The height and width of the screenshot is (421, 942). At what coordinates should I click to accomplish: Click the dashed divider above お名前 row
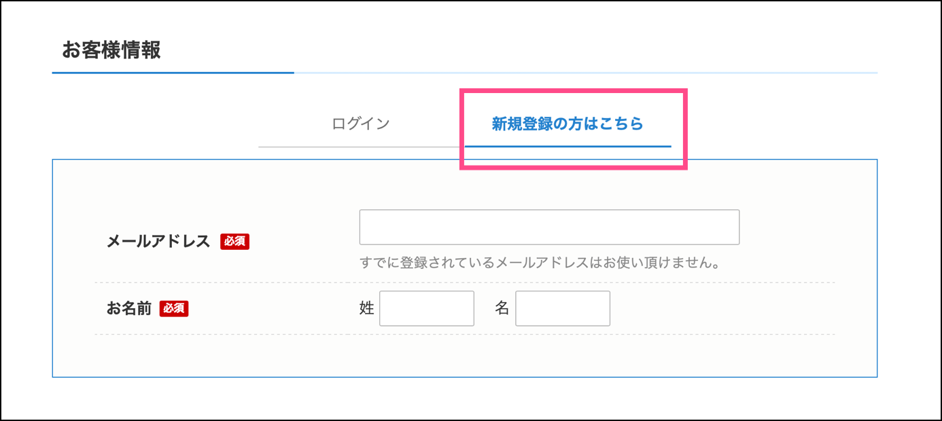point(465,282)
